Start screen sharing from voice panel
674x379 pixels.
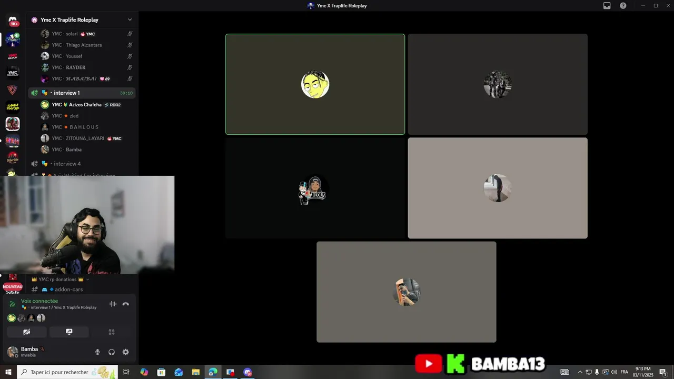(69, 332)
